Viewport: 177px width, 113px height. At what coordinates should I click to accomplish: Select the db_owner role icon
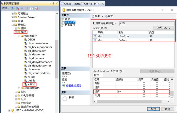[x=25, y=70]
